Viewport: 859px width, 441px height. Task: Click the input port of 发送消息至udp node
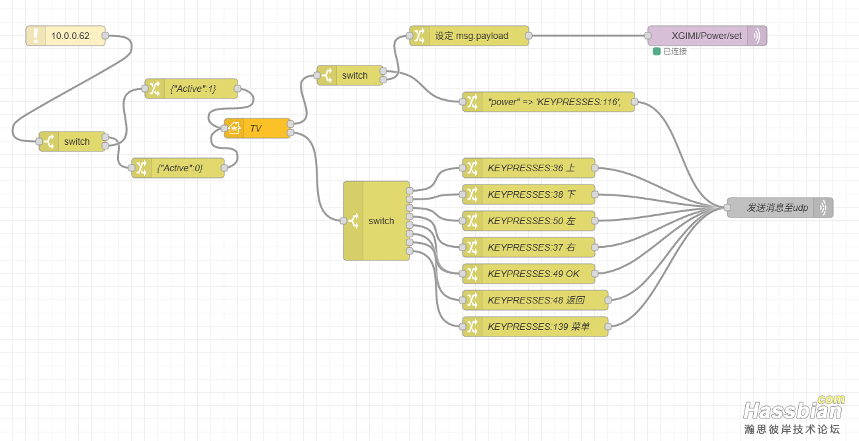pos(727,208)
